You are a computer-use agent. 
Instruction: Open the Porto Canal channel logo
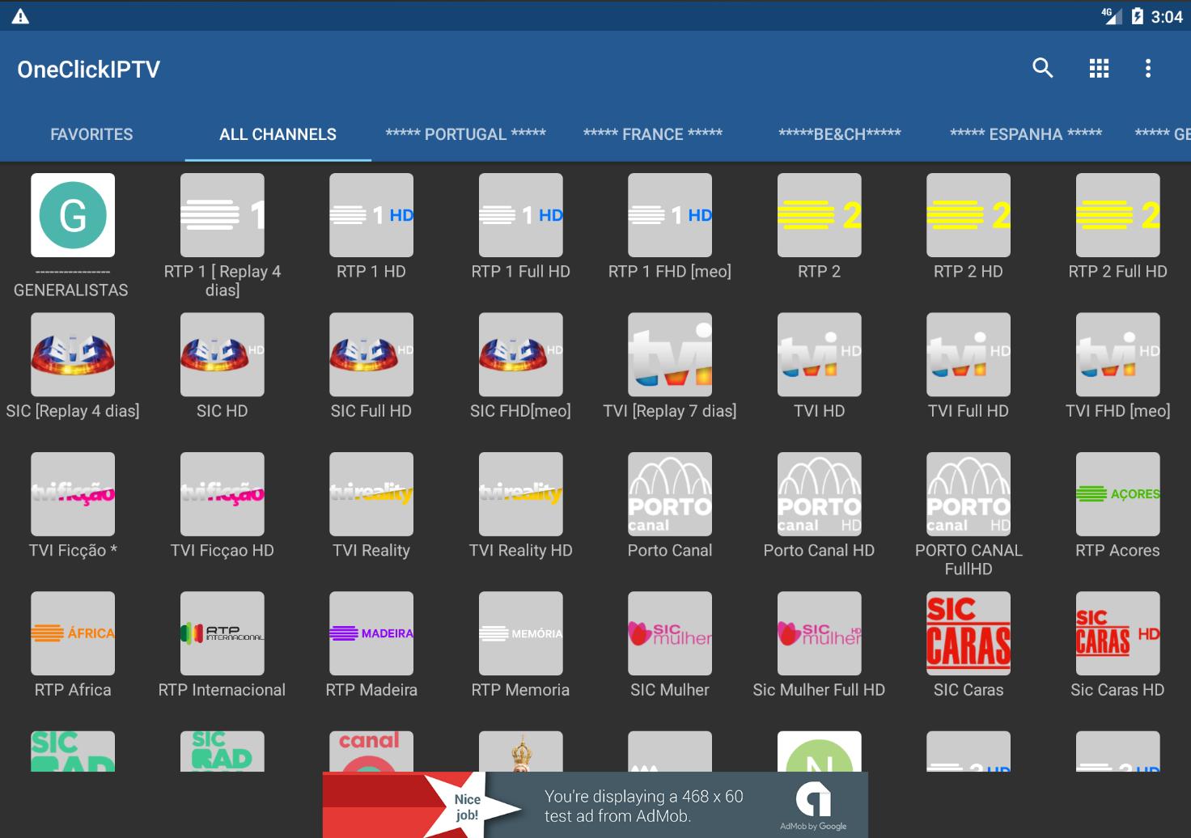coord(670,493)
